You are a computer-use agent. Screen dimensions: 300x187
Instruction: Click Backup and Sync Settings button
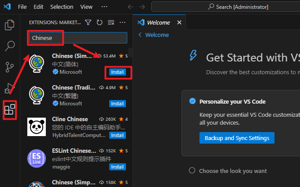237,138
